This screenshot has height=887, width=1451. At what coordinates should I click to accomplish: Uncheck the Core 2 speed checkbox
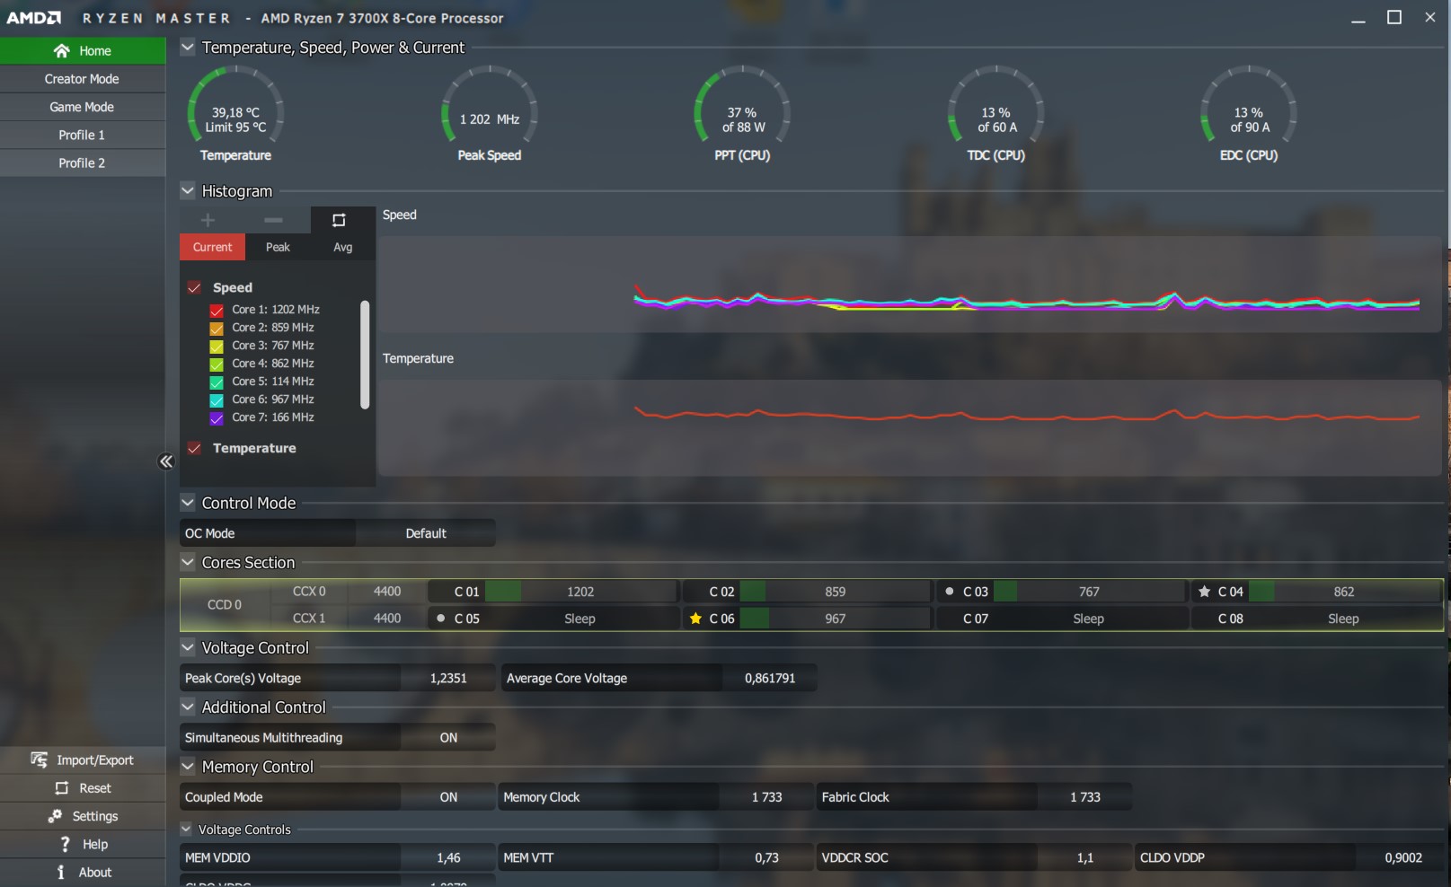217,329
